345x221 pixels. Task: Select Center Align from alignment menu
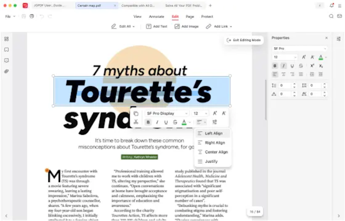click(x=216, y=152)
